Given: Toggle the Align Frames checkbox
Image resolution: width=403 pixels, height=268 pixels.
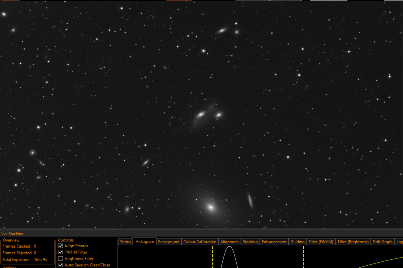Looking at the screenshot, I should tap(60, 246).
